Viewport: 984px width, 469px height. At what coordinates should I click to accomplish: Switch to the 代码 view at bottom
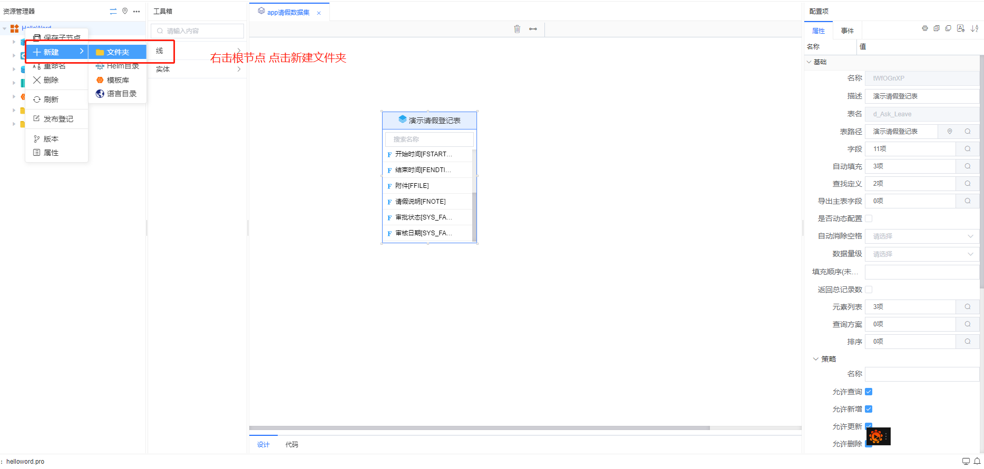pyautogui.click(x=291, y=445)
